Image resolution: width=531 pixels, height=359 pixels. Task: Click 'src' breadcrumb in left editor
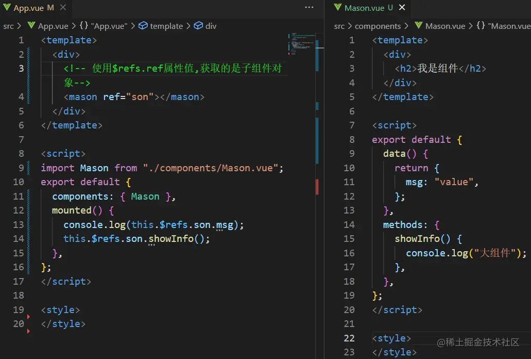click(8, 26)
